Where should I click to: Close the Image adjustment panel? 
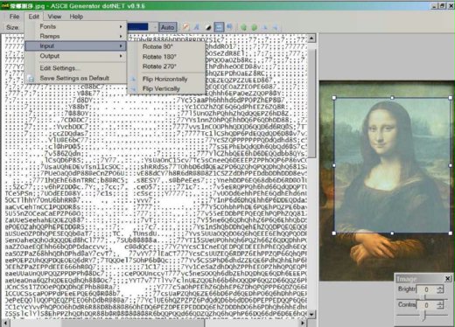coord(448,279)
